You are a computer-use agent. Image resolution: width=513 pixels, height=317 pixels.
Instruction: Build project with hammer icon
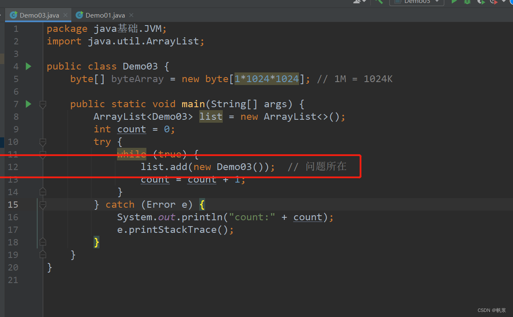coord(379,2)
